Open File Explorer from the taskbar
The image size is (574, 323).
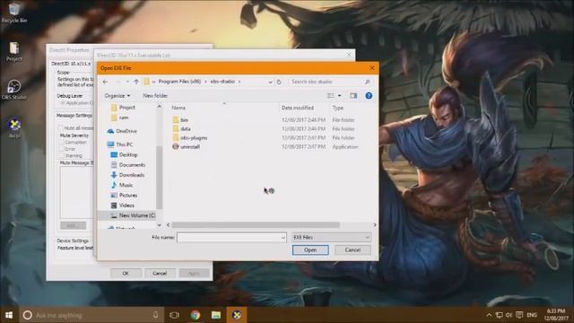[216, 315]
